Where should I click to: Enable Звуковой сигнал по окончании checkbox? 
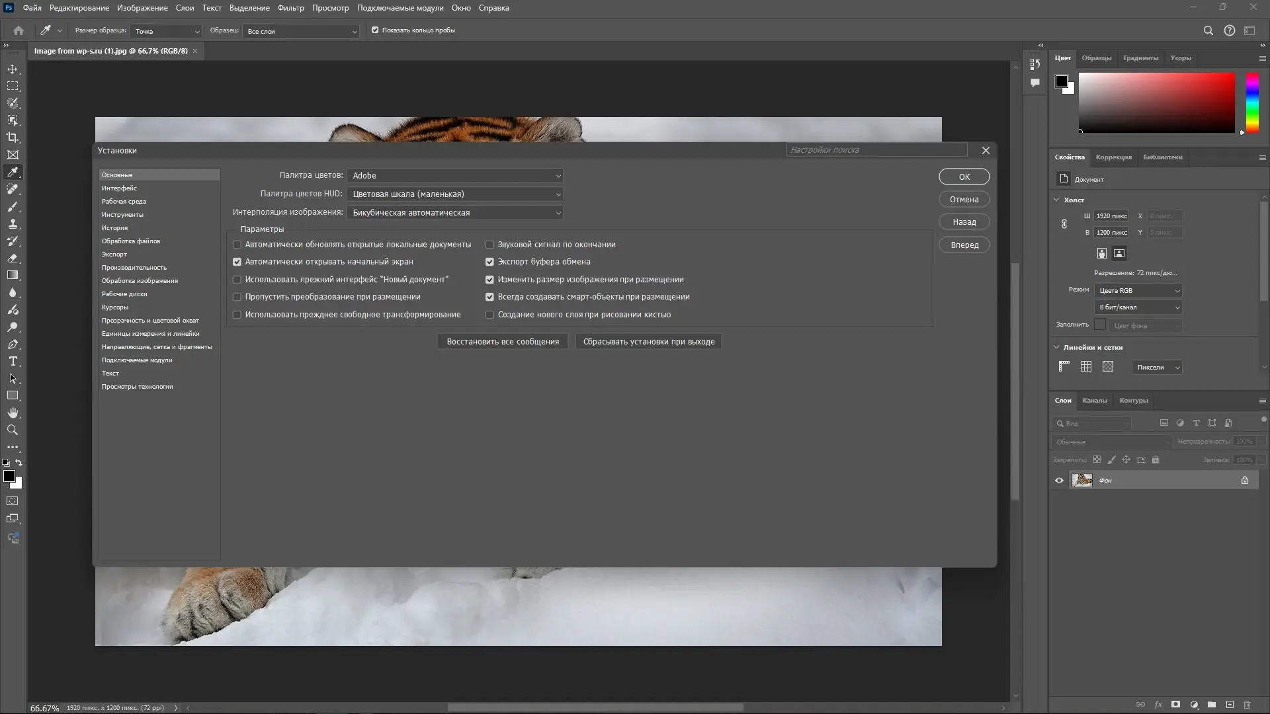pos(489,245)
